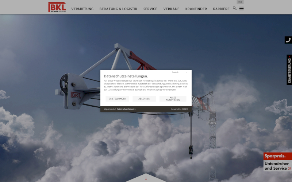This screenshot has width=292, height=182.
Task: Open the Vermietung menu
Action: 82,9
